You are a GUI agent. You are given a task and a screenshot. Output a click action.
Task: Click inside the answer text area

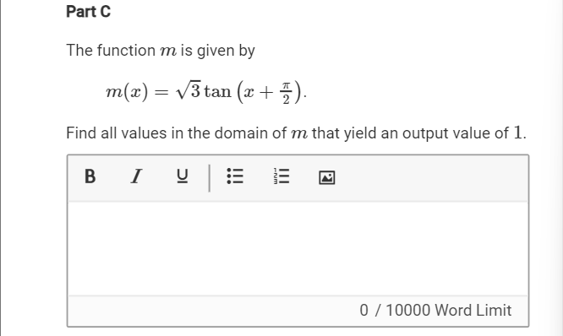point(298,248)
